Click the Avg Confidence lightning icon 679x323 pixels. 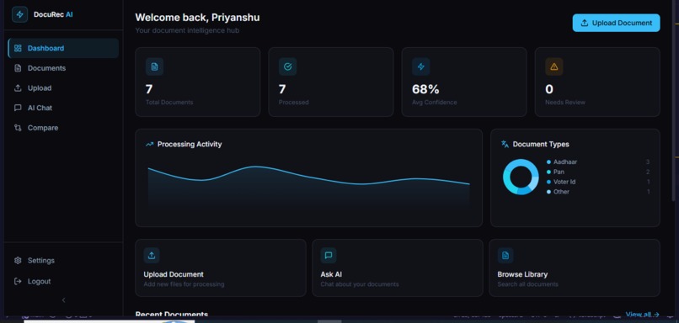click(x=421, y=66)
